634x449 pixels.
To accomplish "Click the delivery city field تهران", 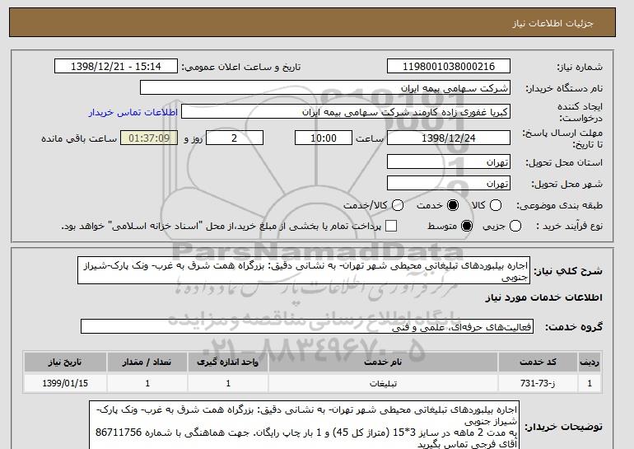I will point(449,183).
